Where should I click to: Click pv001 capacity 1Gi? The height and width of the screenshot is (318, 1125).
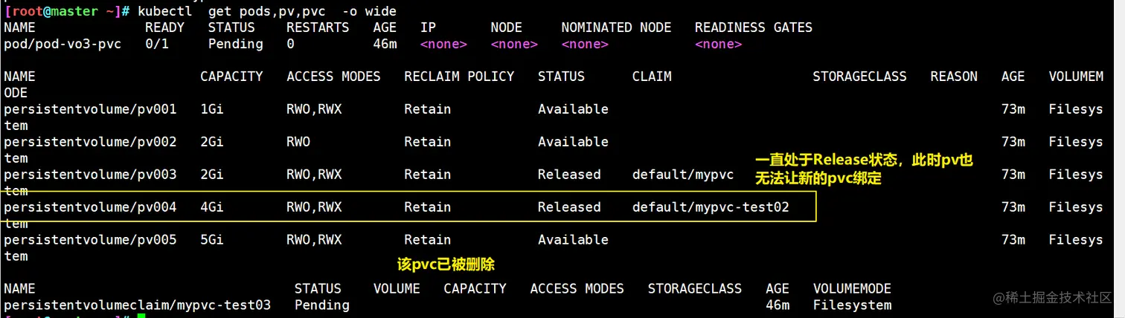(x=212, y=109)
